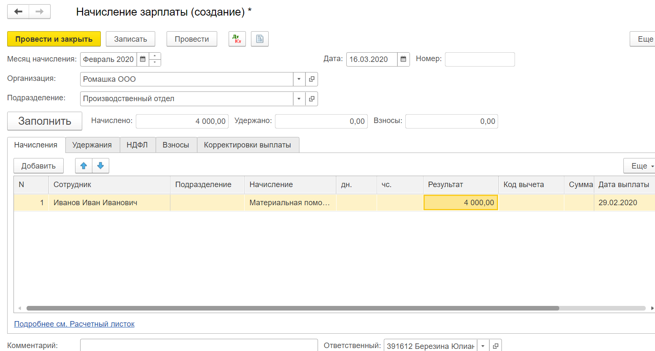Click into the Номер input field
655x351 pixels.
point(480,59)
